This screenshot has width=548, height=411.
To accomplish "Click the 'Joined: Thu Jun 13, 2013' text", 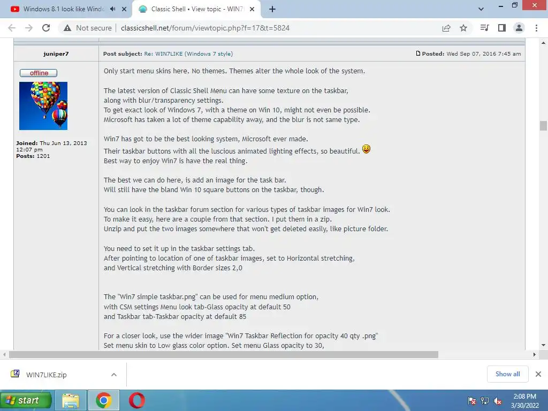I will pyautogui.click(x=51, y=143).
